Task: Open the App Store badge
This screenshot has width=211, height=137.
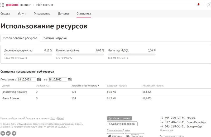Action: pos(116,135)
